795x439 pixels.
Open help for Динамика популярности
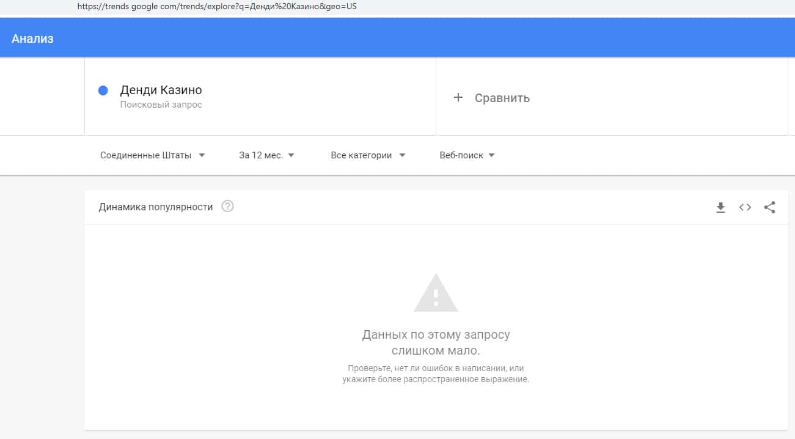point(227,207)
